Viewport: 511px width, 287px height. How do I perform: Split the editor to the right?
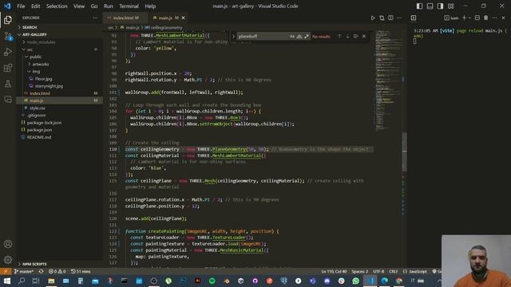tap(390, 18)
